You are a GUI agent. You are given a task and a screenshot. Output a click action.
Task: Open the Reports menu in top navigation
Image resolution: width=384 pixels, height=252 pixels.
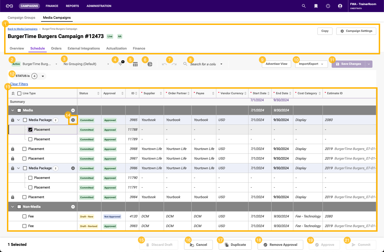pyautogui.click(x=72, y=6)
